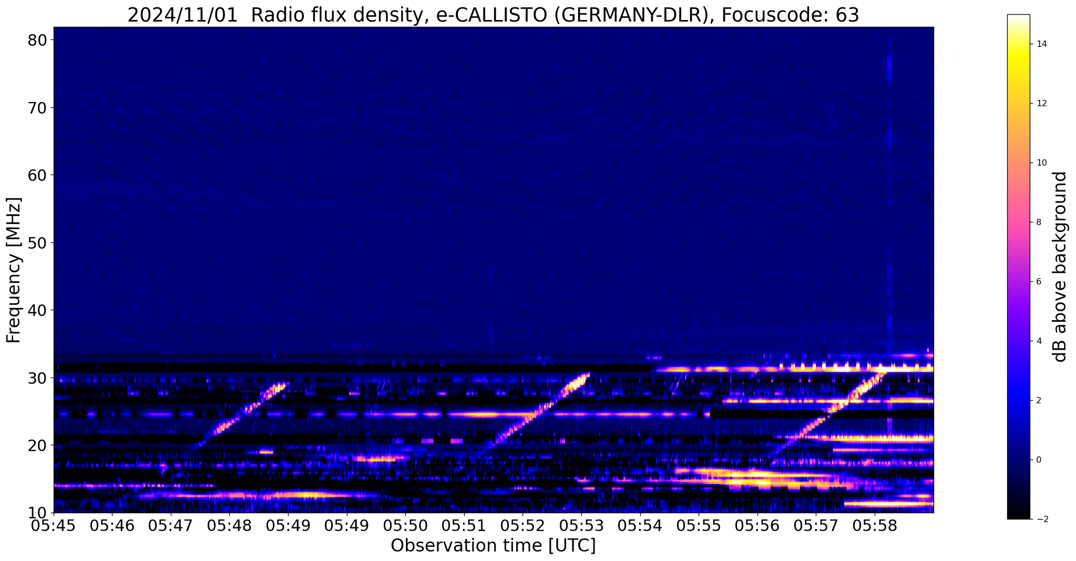1076x561 pixels.
Task: Click the 05:46 time tick label
Action: [x=112, y=526]
